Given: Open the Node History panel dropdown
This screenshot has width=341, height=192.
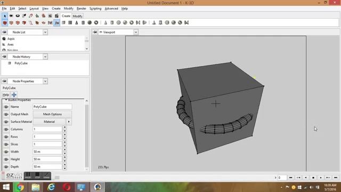Looking at the screenshot, I should pos(45,57).
